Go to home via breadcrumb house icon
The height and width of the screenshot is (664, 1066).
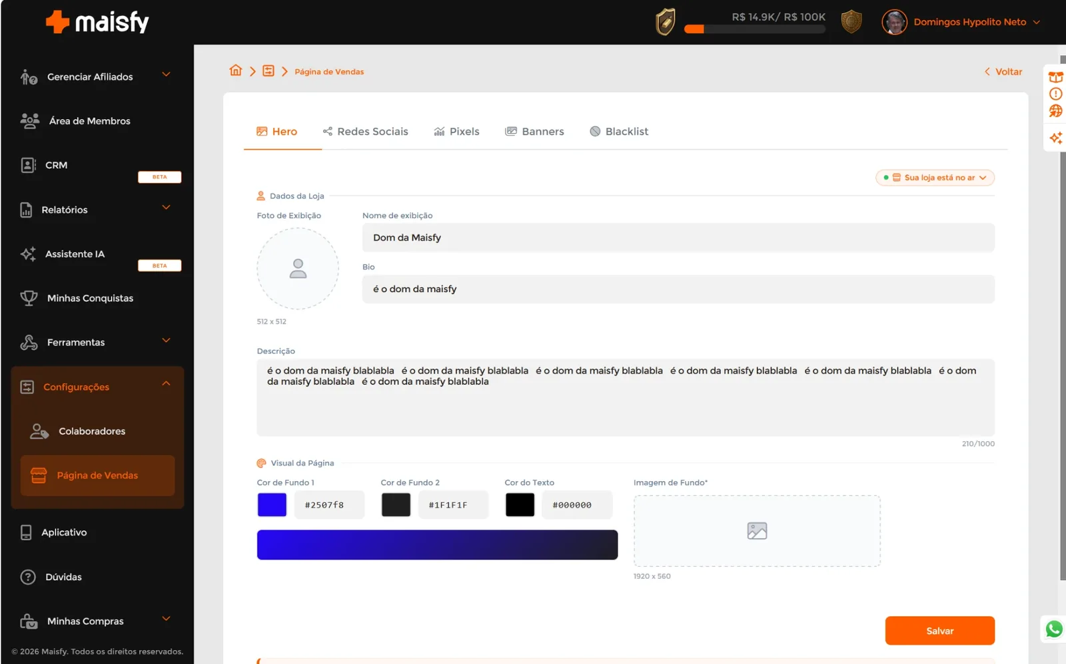(x=236, y=71)
